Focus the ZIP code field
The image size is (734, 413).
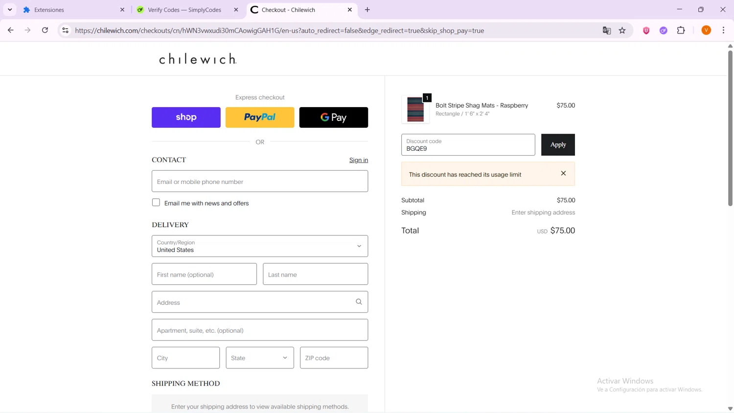click(334, 358)
